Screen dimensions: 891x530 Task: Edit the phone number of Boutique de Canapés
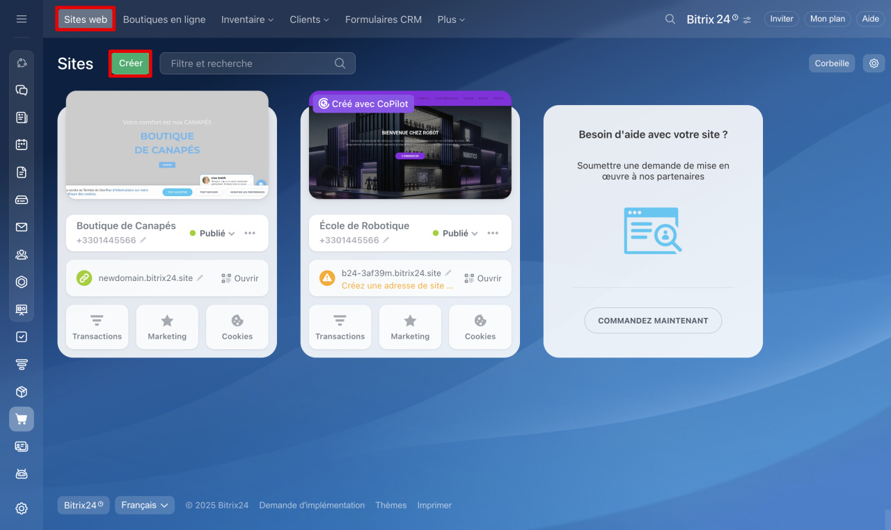coord(143,240)
